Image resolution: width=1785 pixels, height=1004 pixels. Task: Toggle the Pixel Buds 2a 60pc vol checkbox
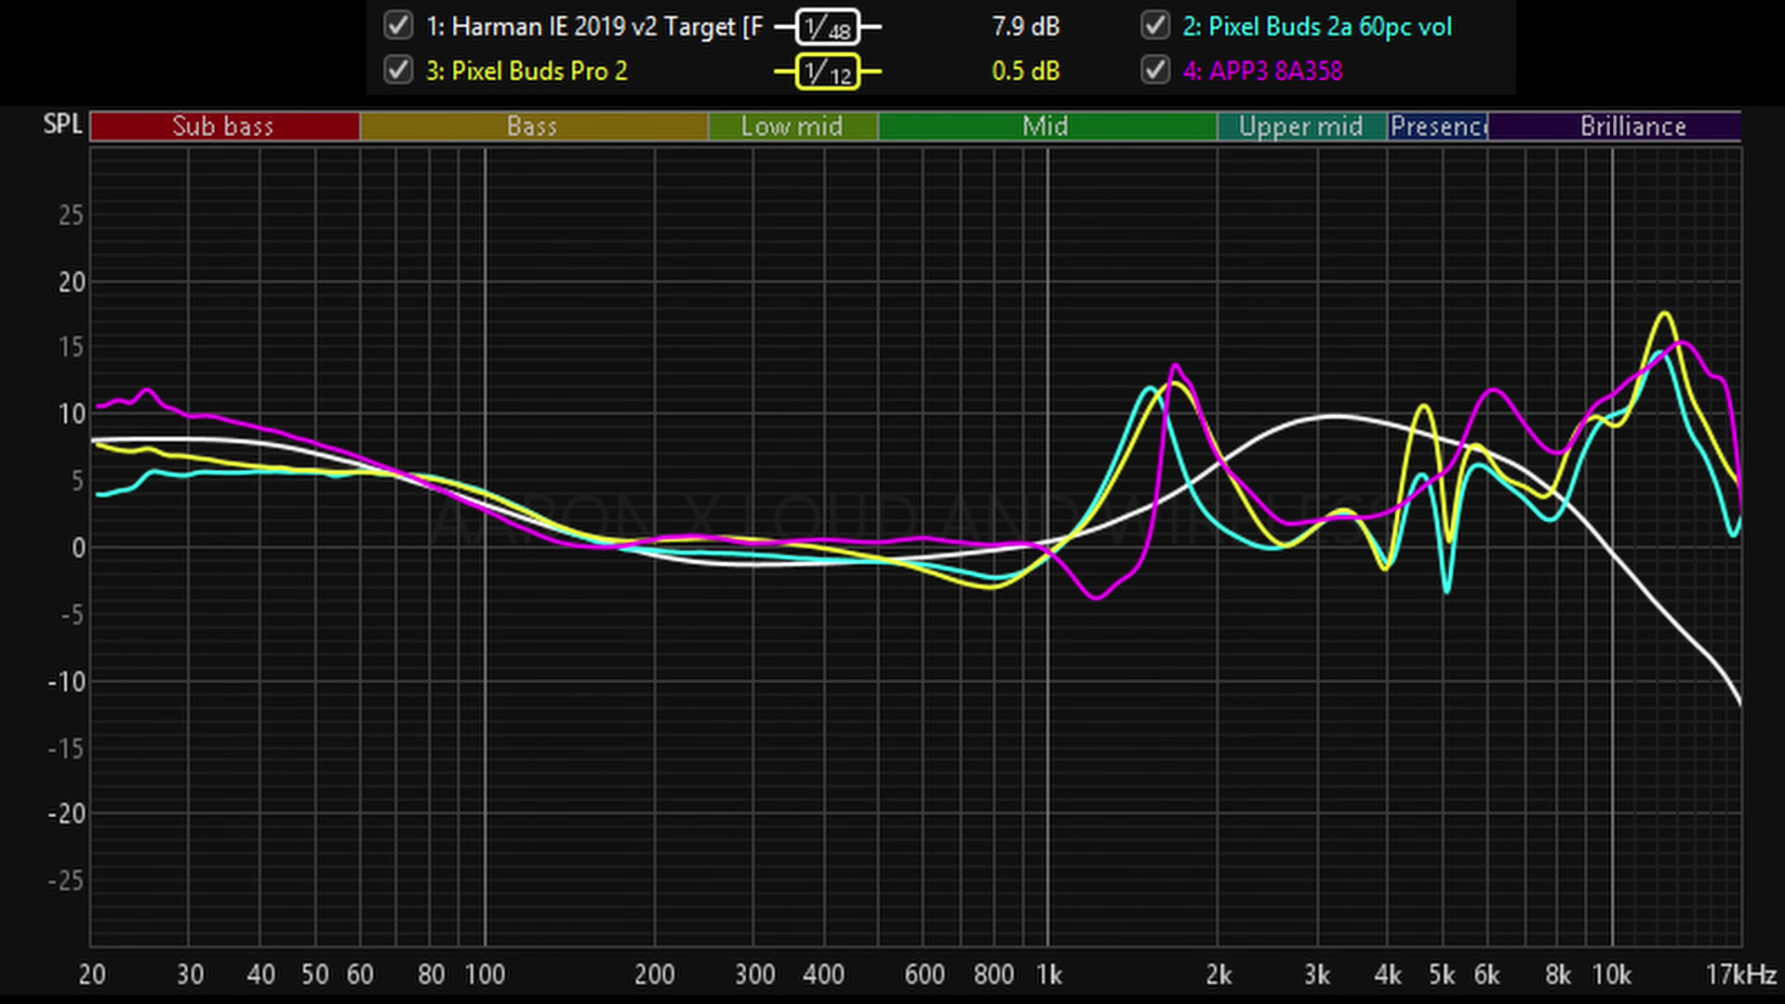click(1155, 25)
